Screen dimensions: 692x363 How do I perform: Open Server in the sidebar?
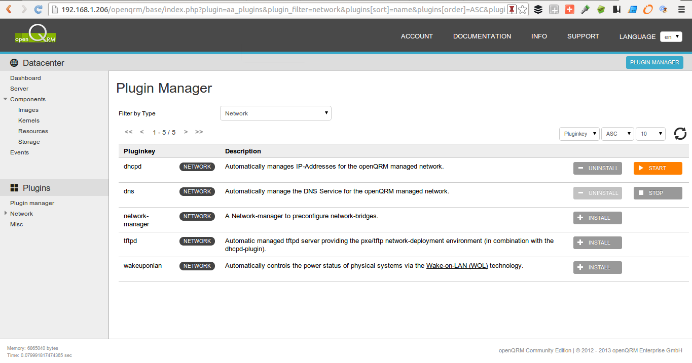[x=19, y=89]
